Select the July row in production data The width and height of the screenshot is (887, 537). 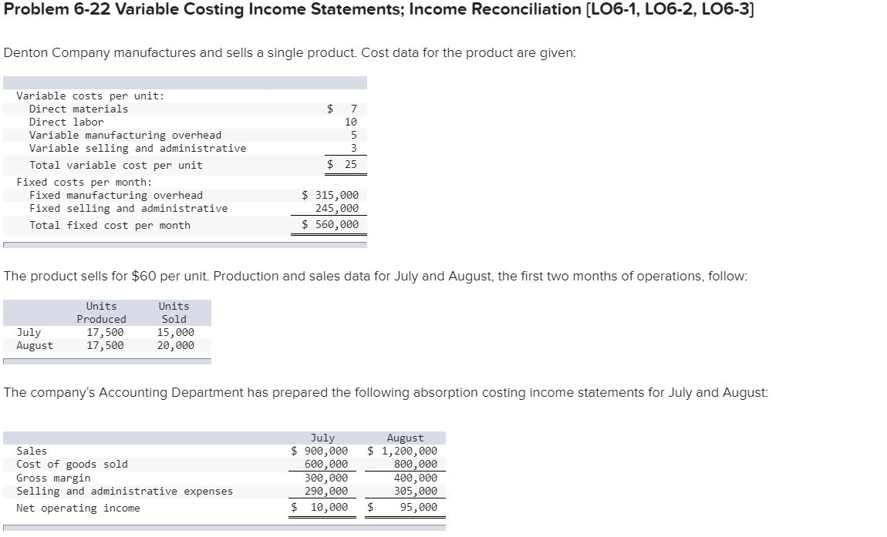point(28,331)
